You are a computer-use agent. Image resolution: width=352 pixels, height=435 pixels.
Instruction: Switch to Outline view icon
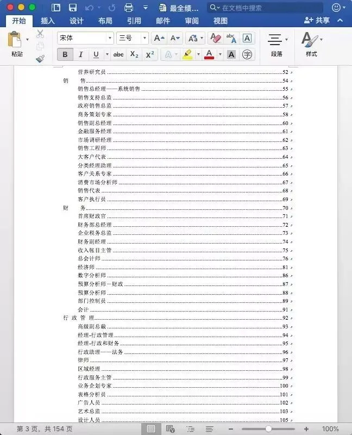pyautogui.click(x=191, y=429)
